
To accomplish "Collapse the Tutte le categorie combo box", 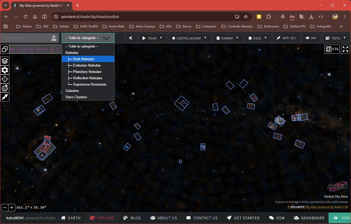I will click(x=88, y=38).
